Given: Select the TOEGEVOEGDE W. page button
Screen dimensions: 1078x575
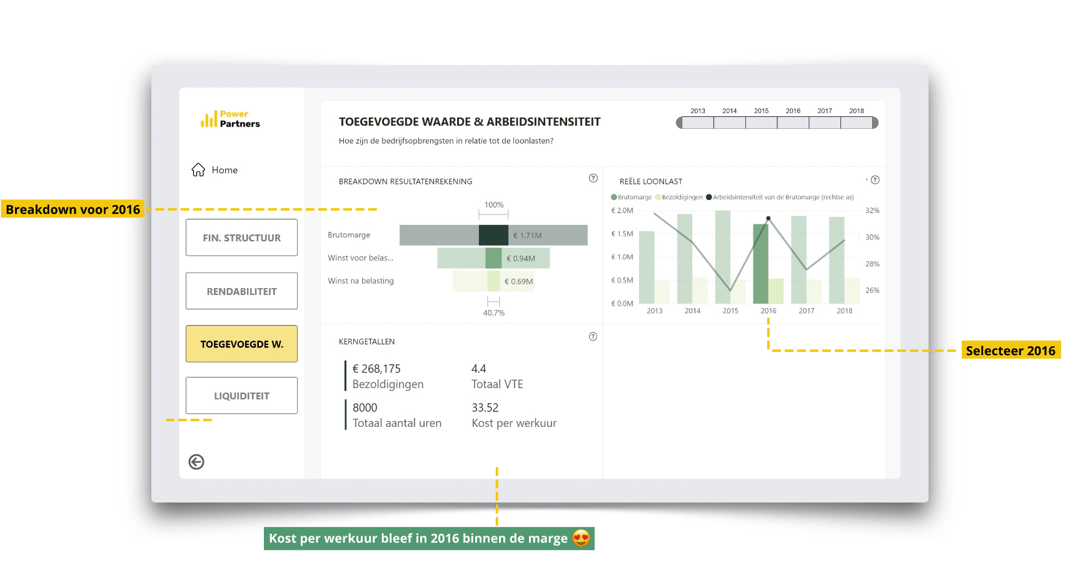Looking at the screenshot, I should 241,344.
